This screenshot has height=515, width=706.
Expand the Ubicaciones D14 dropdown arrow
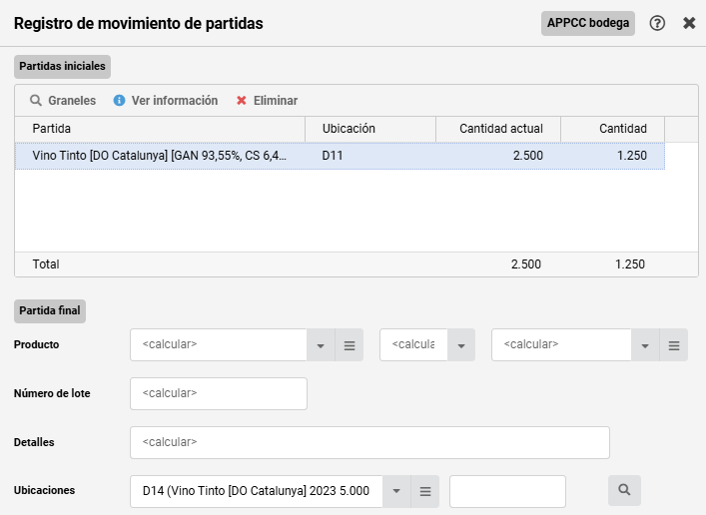pyautogui.click(x=396, y=492)
